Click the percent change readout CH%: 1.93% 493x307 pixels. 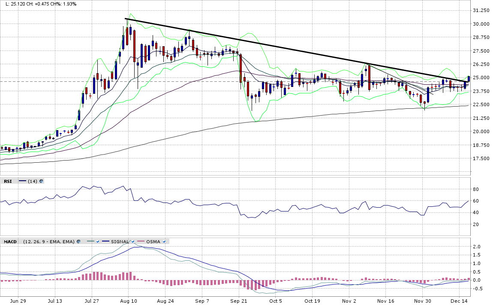coord(64,4)
